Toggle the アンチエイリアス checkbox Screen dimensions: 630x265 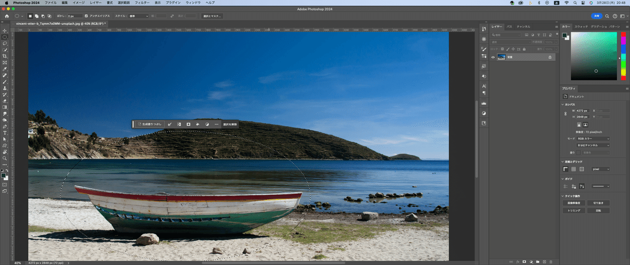click(x=86, y=16)
